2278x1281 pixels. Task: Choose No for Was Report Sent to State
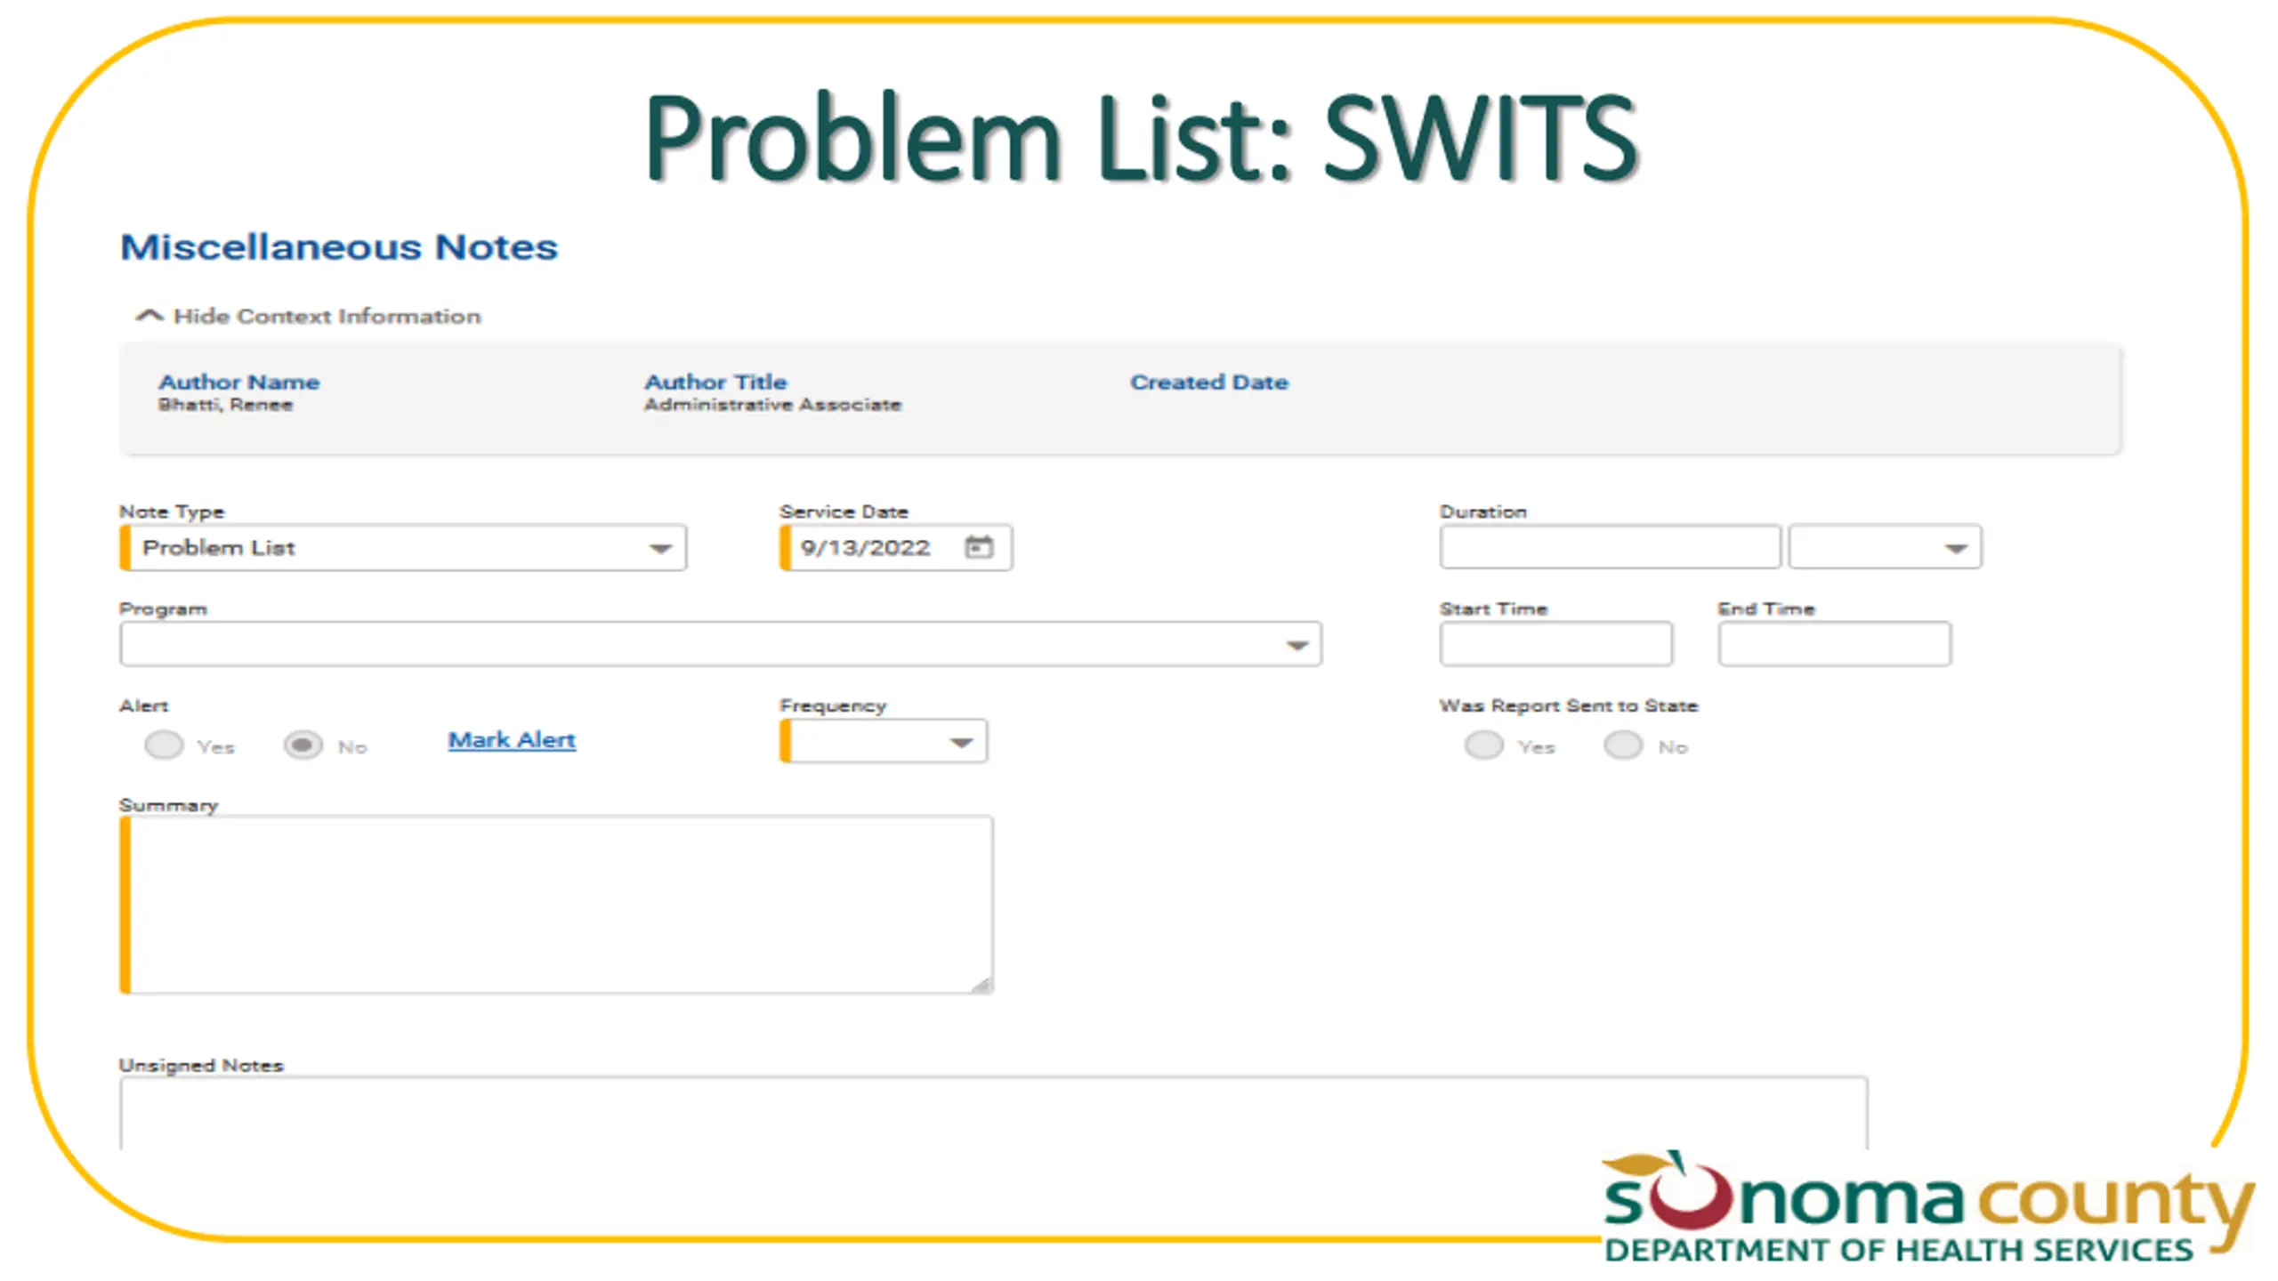pos(1623,745)
